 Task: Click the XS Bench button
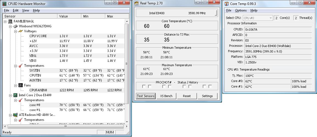coord(166,96)
